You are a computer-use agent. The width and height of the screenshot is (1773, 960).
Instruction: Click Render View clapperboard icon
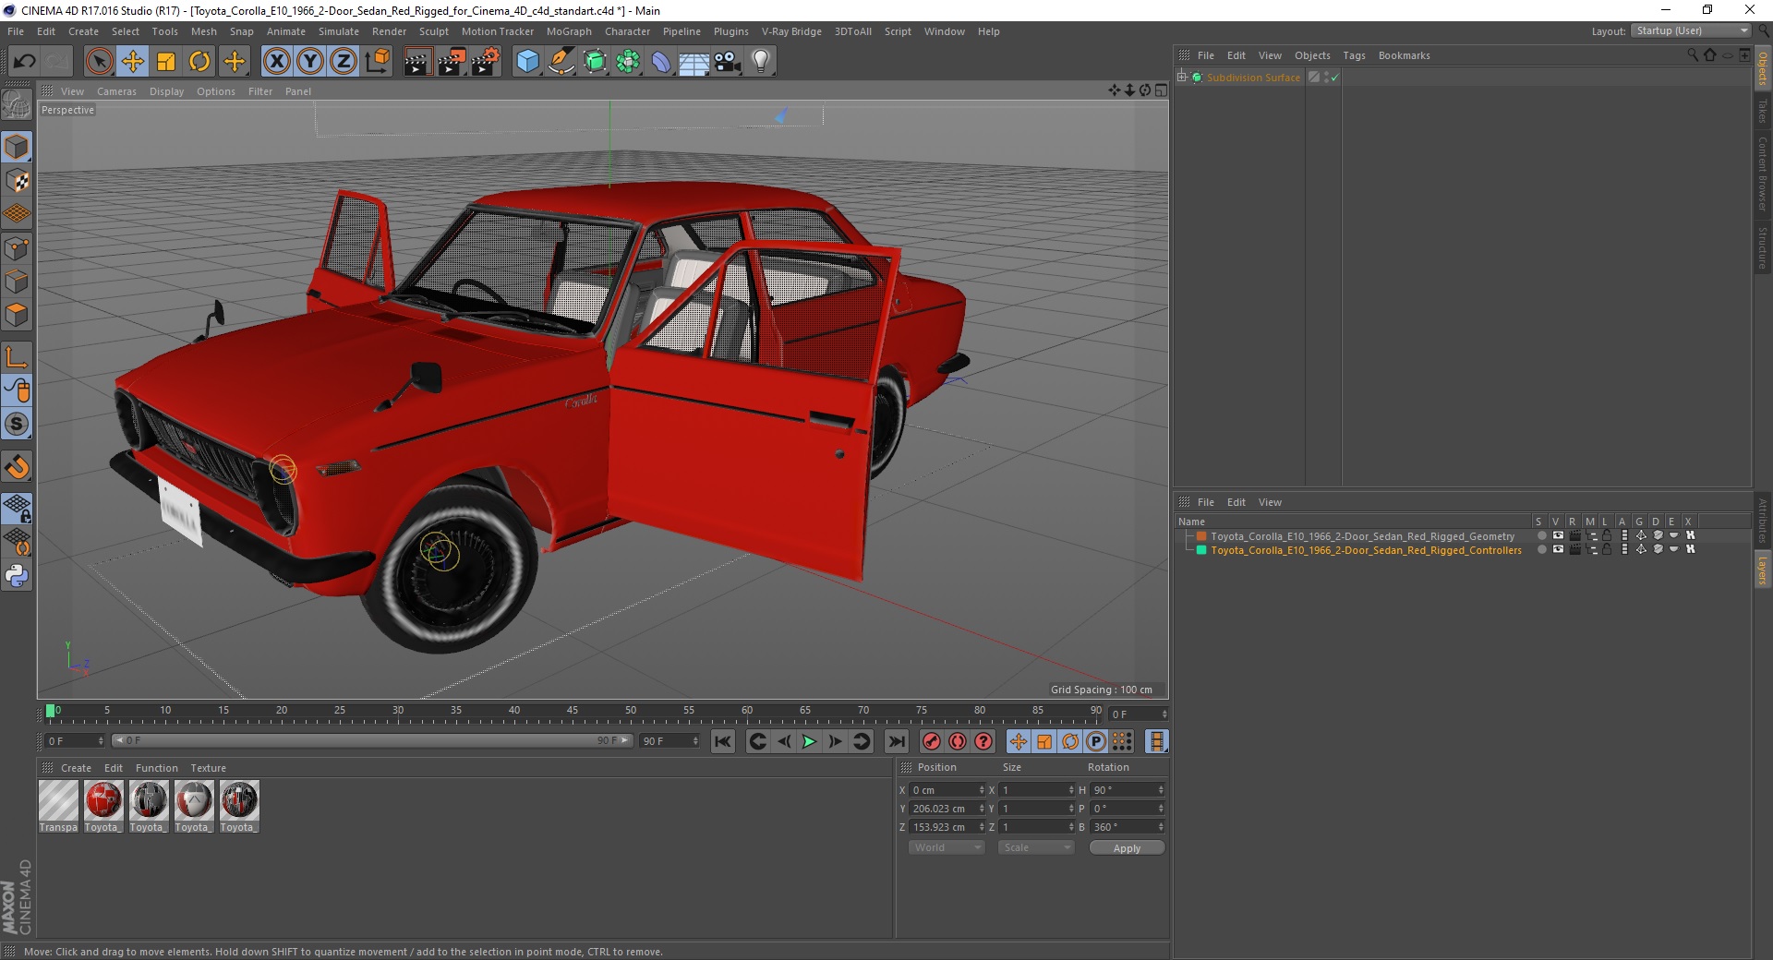click(x=417, y=62)
